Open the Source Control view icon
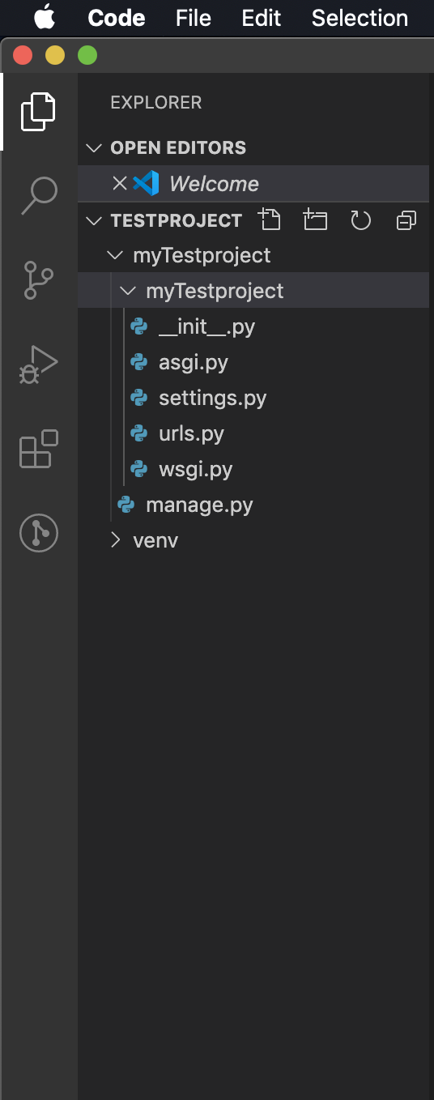Viewport: 434px width, 1100px height. 39,280
